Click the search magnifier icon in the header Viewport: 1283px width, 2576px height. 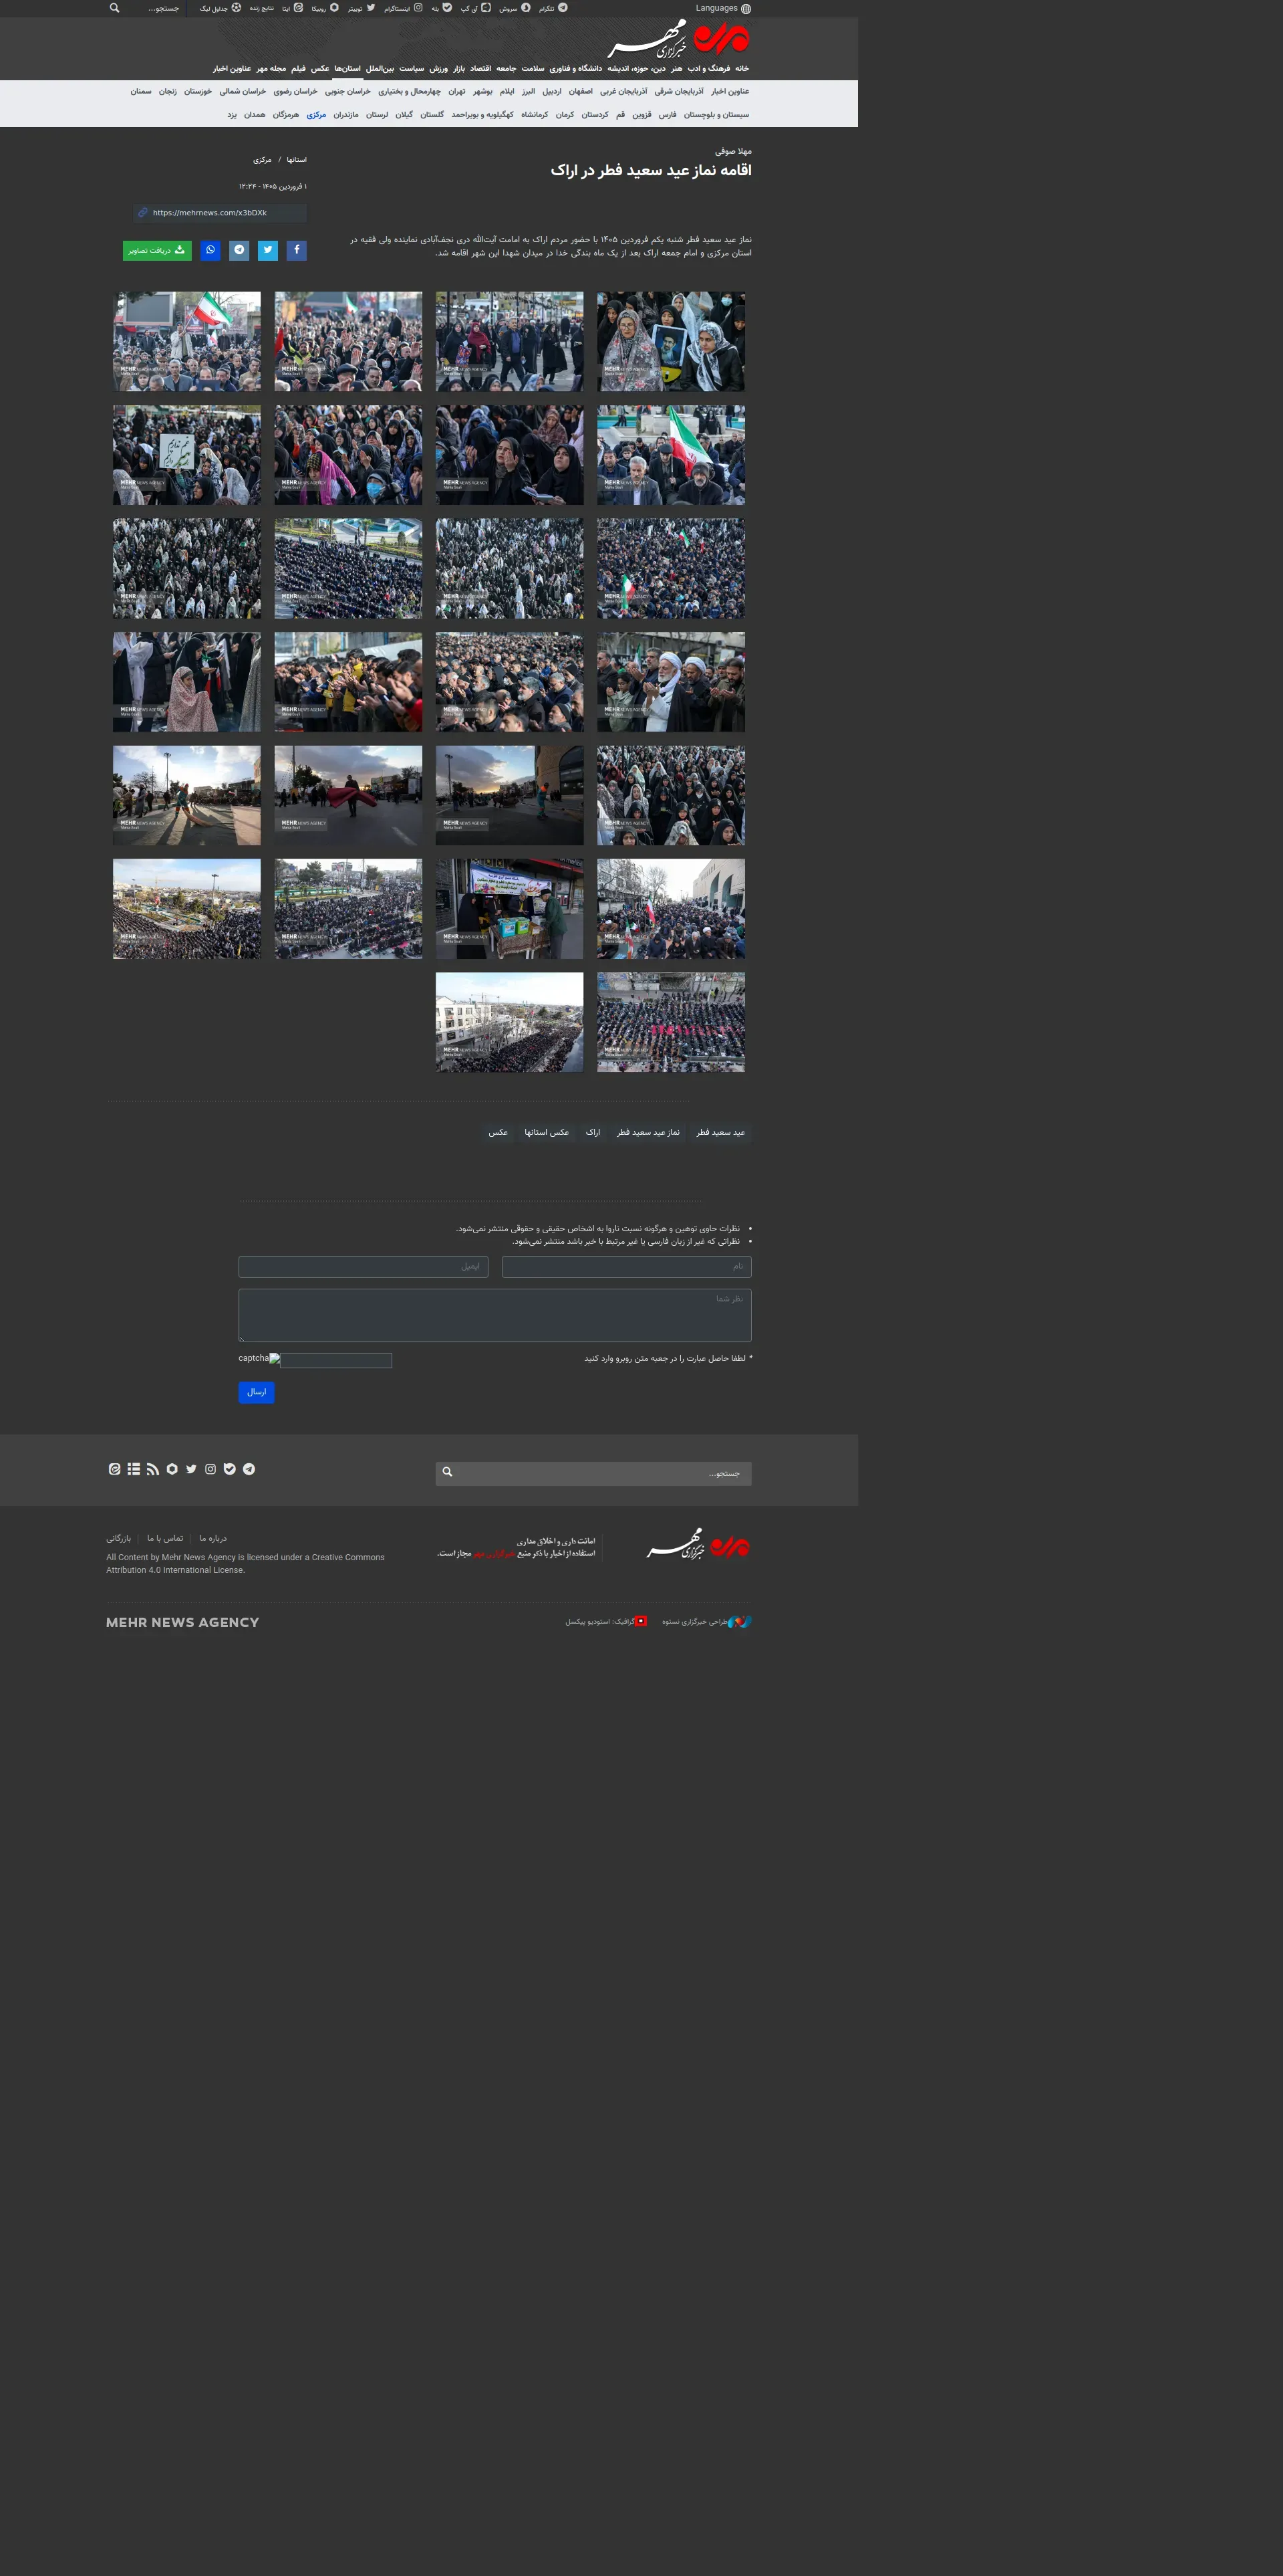coord(115,8)
